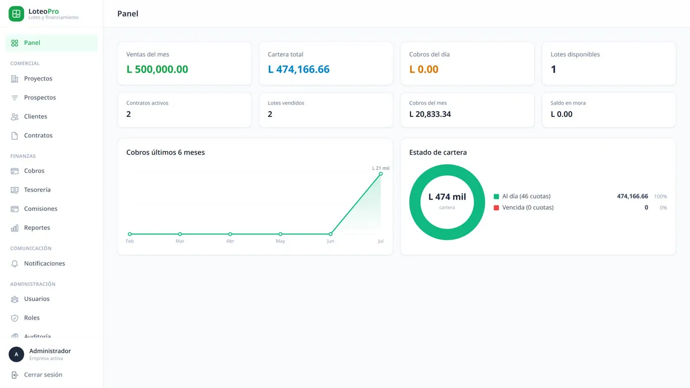Click the 'Estado de cartera' heading
This screenshot has height=388, width=690.
point(438,153)
